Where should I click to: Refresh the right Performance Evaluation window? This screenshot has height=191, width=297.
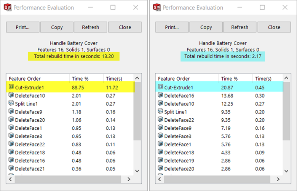(240, 27)
